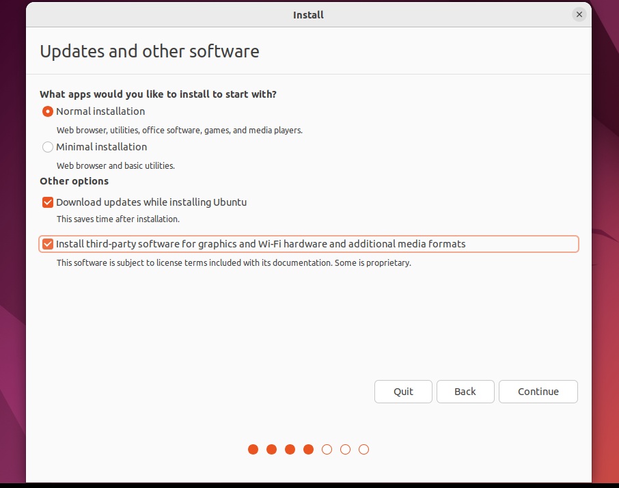619x488 pixels.
Task: Go to previous step with Back
Action: 465,392
